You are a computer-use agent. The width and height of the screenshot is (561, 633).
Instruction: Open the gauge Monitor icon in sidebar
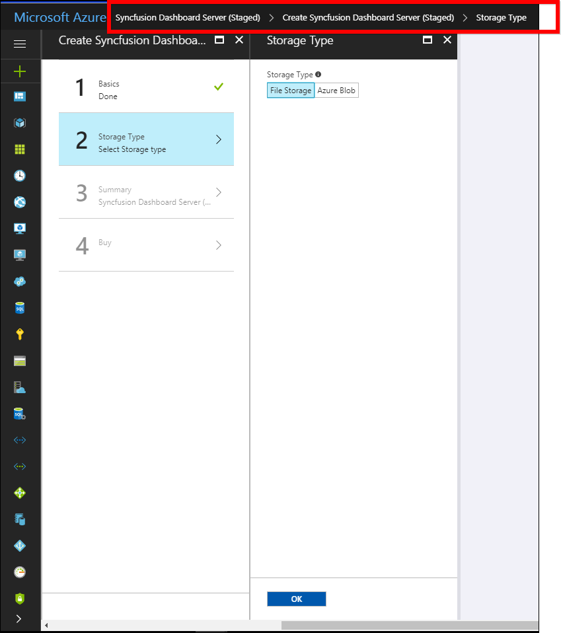pos(20,572)
